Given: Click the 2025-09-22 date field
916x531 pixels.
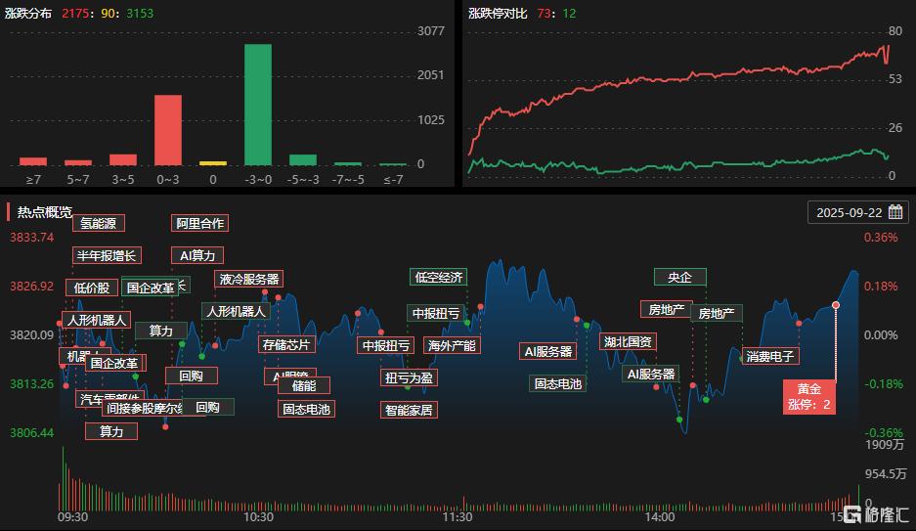Looking at the screenshot, I should click(848, 212).
